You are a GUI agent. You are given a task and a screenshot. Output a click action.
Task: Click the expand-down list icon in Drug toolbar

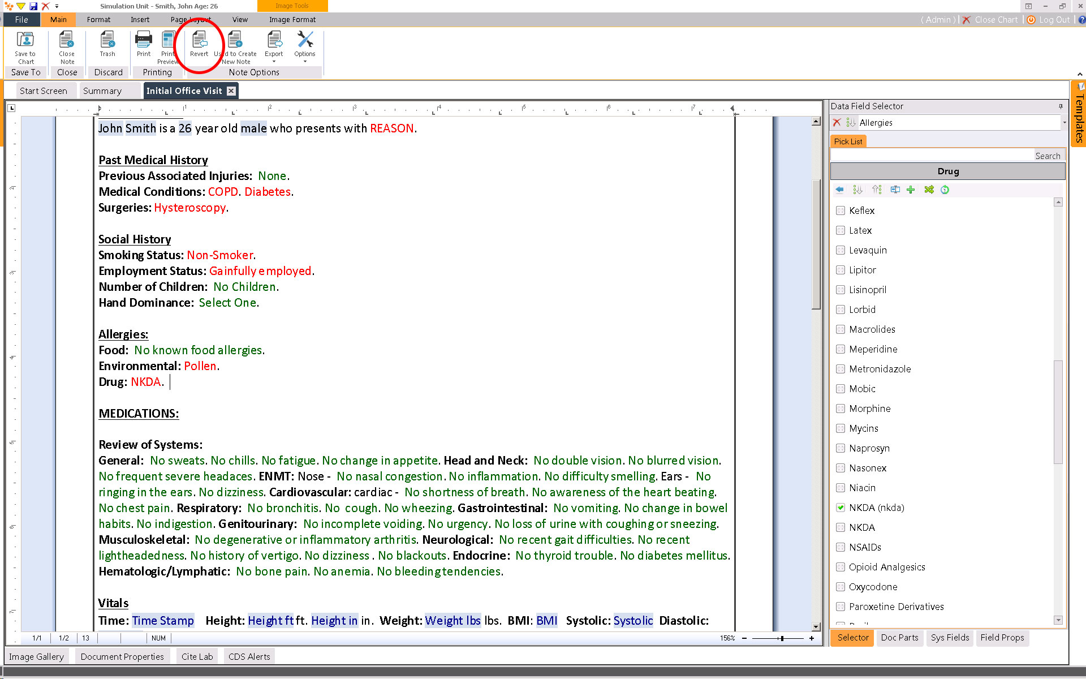coord(857,190)
